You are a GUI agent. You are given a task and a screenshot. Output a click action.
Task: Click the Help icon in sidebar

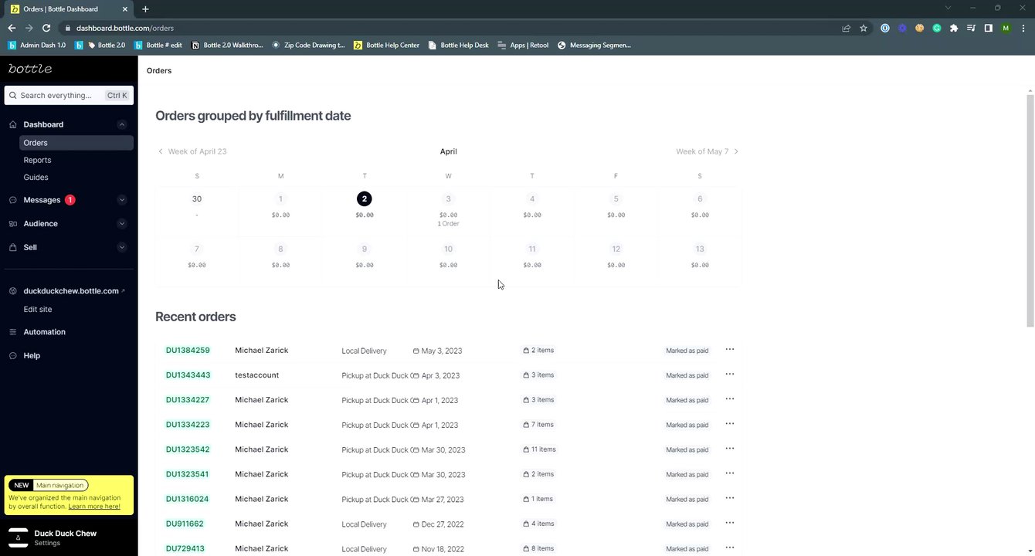pos(12,356)
